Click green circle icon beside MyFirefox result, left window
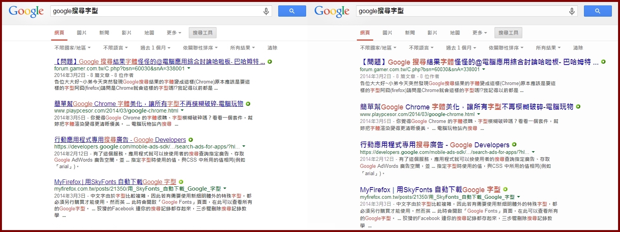The height and width of the screenshot is (232, 620). tap(181, 182)
